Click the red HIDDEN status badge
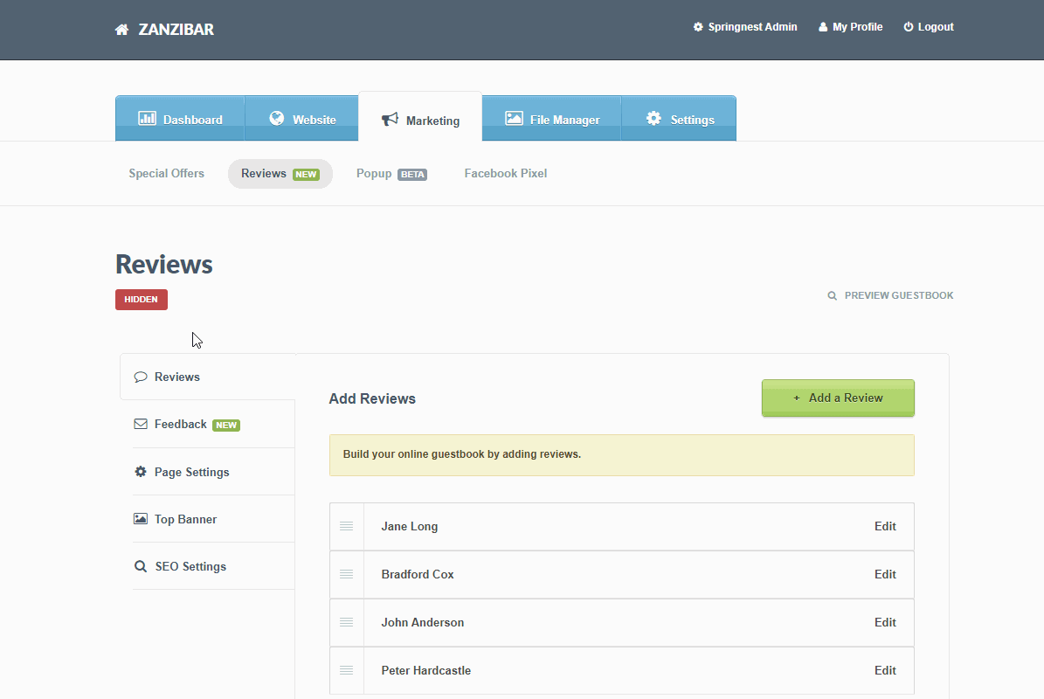The image size is (1044, 699). (x=142, y=300)
